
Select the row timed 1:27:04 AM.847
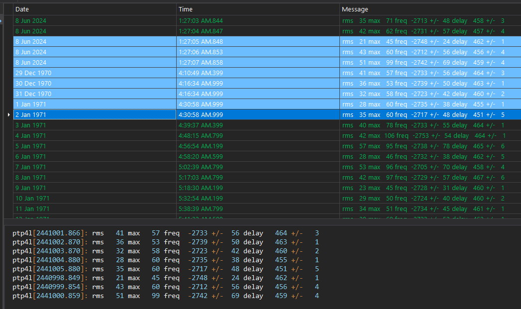pos(267,31)
